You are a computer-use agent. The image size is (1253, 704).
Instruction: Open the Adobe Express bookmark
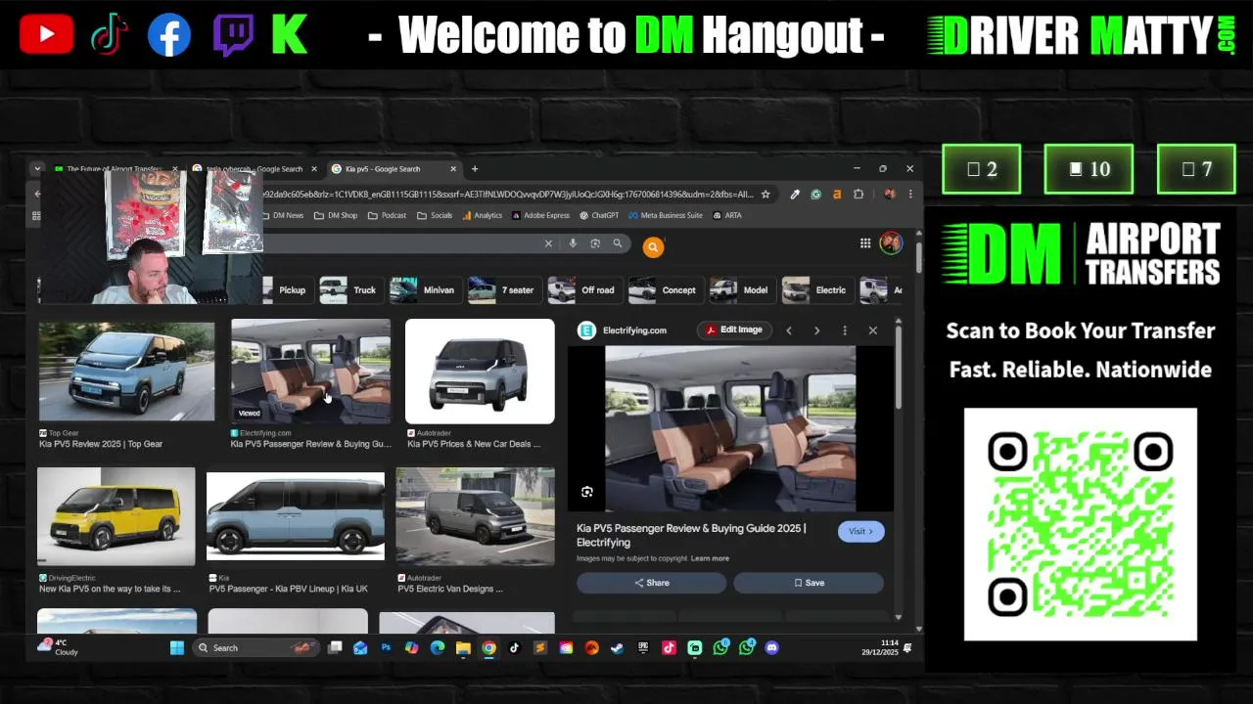point(540,215)
